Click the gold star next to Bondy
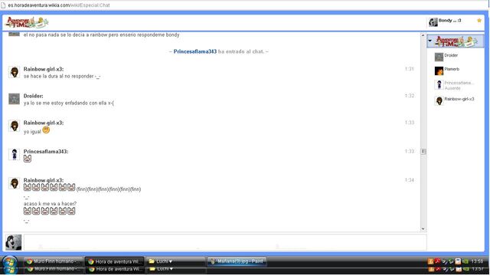This screenshot has height=276, width=490. 479,21
